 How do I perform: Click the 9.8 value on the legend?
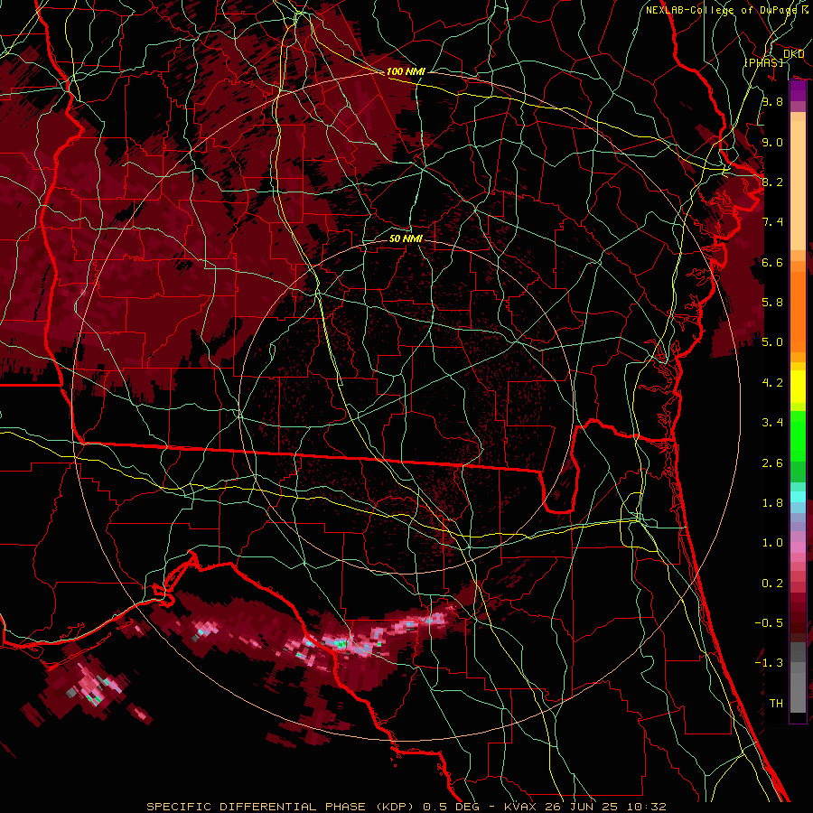point(772,101)
